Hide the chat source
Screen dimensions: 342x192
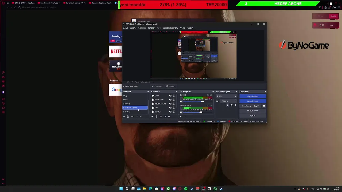pos(170,108)
